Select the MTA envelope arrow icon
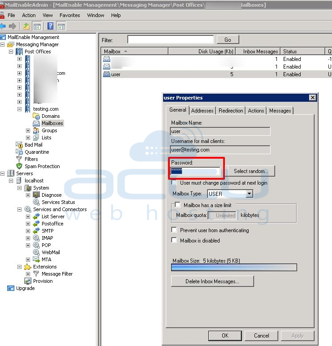Viewport: 332px width, 346px height. click(36, 259)
